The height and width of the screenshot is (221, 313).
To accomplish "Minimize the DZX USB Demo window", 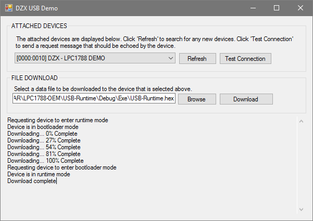I will pos(253,8).
